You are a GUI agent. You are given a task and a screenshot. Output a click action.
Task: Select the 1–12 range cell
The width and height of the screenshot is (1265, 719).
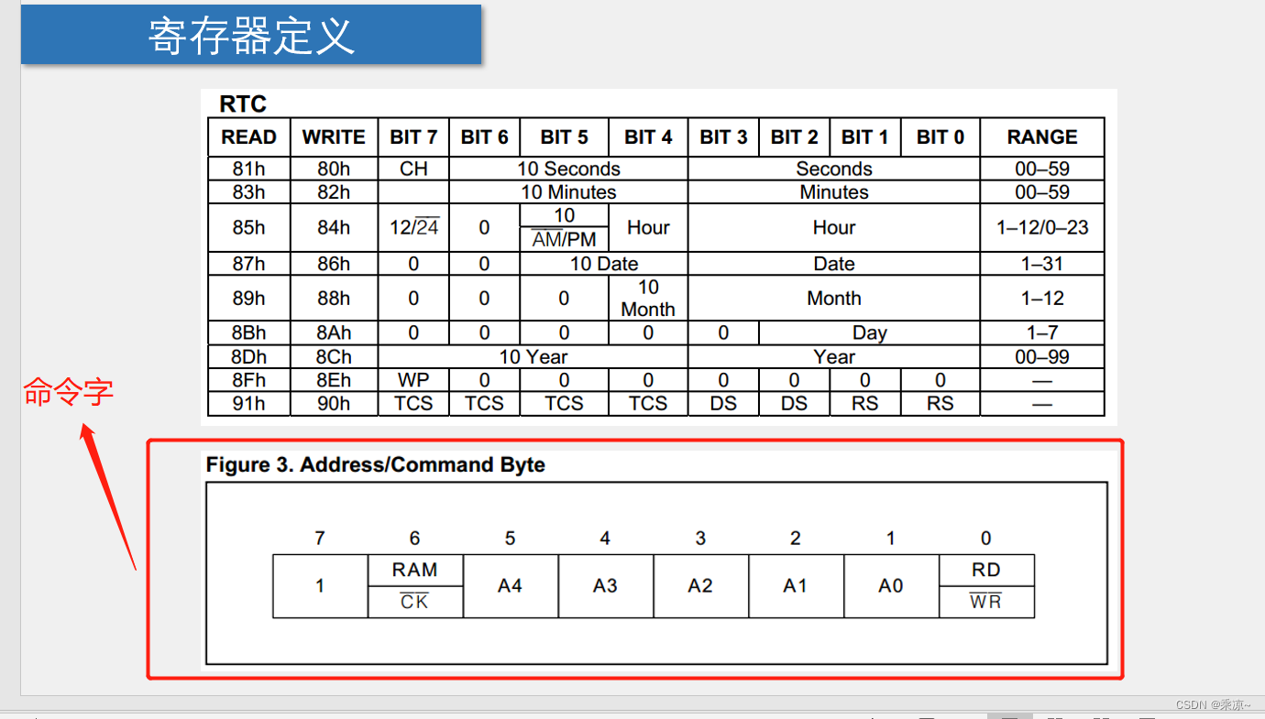pos(1042,299)
